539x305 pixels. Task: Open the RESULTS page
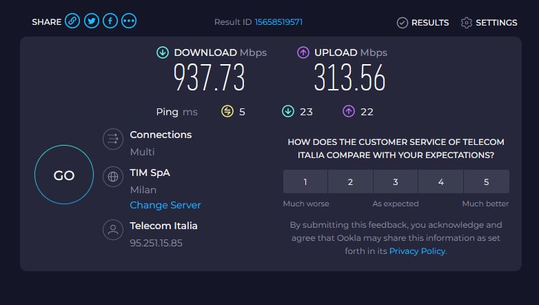pos(423,23)
